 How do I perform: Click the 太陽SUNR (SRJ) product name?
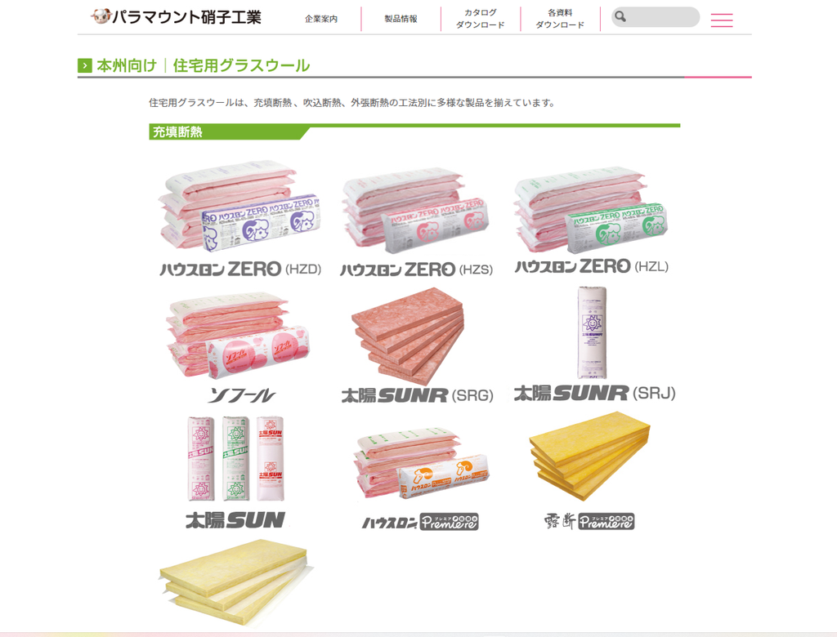tap(595, 393)
